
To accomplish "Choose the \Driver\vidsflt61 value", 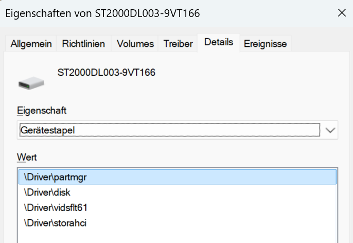I will coord(178,207).
